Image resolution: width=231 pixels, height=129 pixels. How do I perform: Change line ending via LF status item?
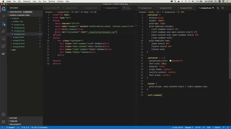(x=204, y=128)
